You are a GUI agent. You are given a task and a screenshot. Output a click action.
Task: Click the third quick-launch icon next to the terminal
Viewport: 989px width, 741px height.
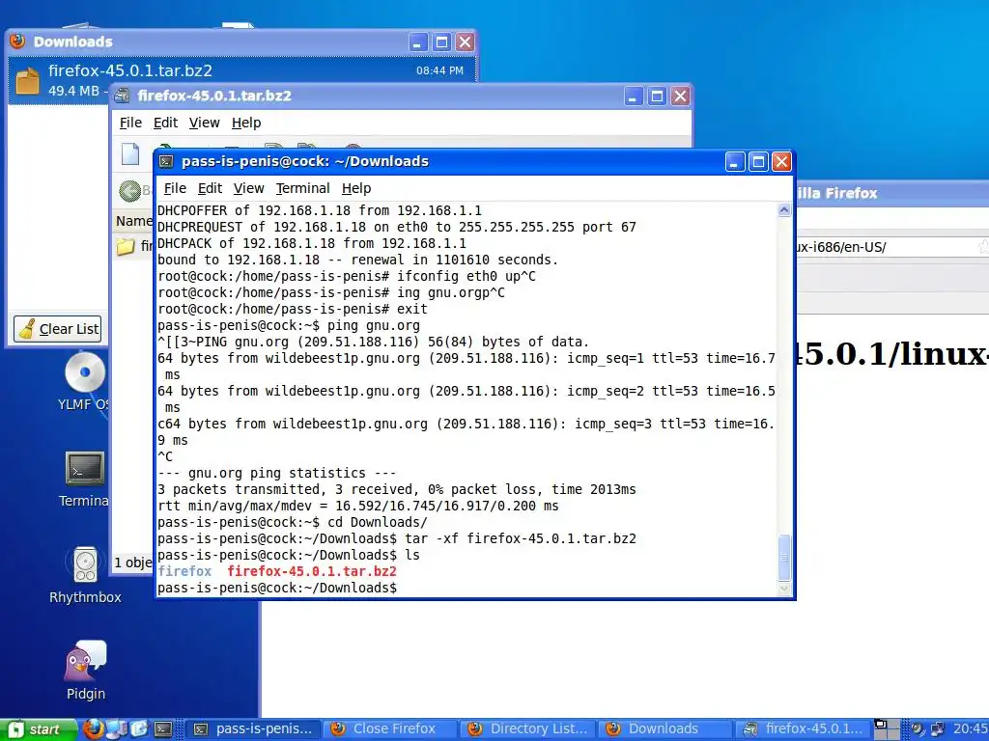(139, 729)
